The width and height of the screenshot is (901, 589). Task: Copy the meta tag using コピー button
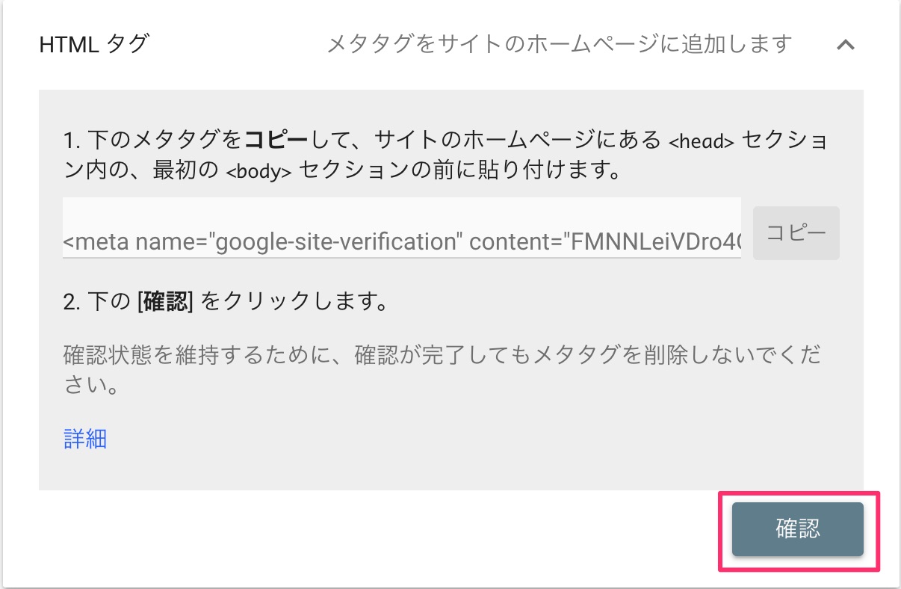pos(796,233)
